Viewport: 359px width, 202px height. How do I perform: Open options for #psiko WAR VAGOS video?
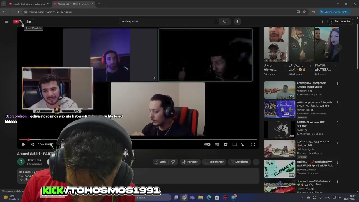338,162
